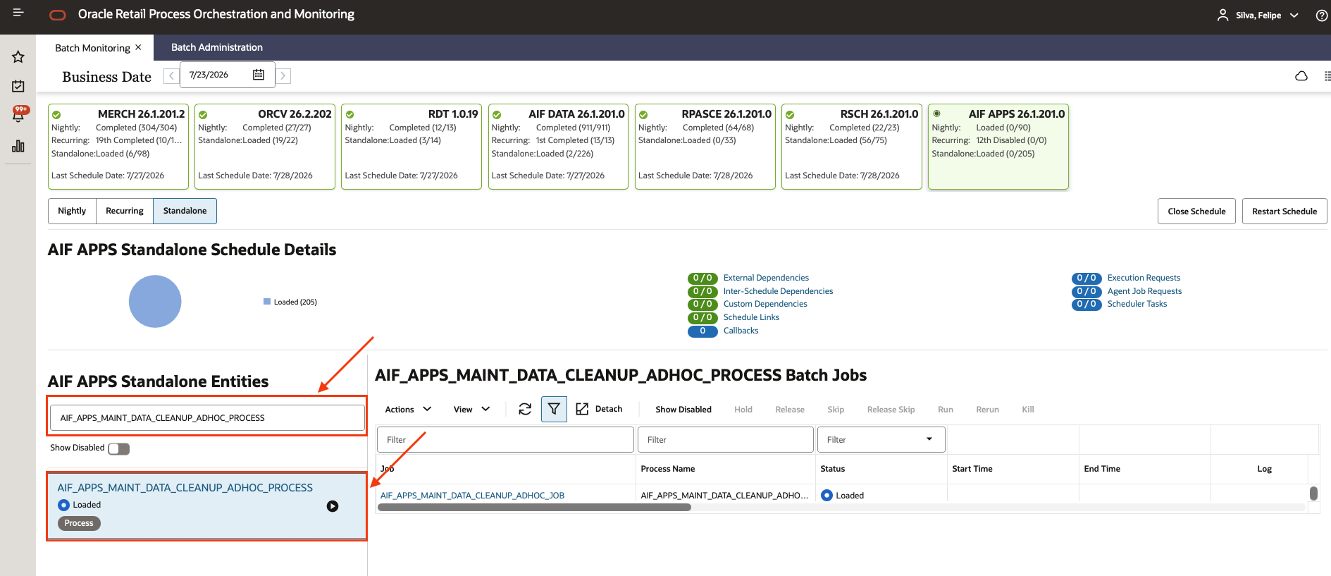Click the user profile icon
Viewport: 1331px width, 576px height.
[x=1223, y=15]
